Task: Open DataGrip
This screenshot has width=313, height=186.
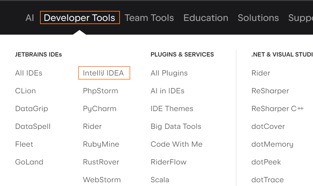Action: (32, 109)
